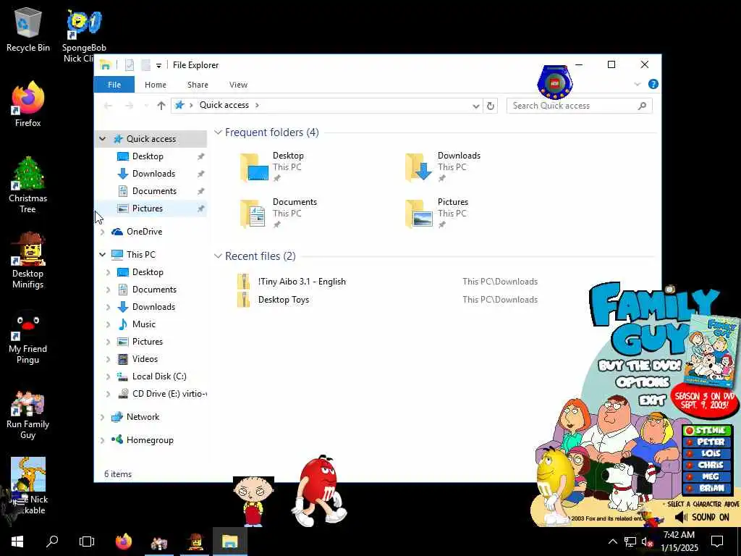
Task: Select Lois in the Family Guy character list
Action: click(707, 453)
